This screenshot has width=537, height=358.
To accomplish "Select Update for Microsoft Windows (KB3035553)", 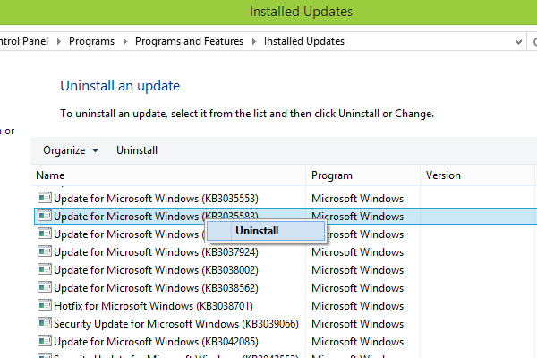I will coord(156,199).
